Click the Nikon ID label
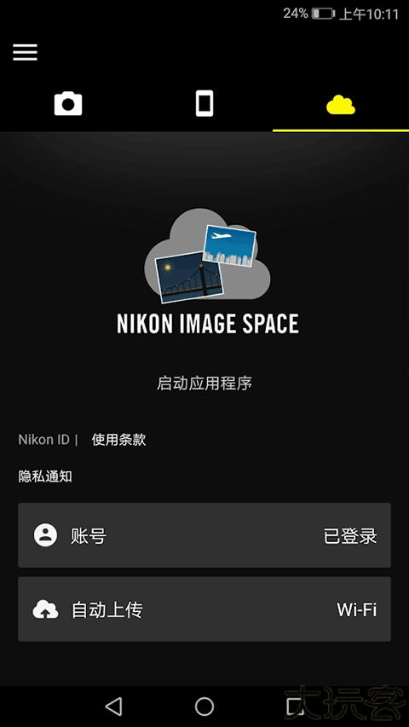409x727 pixels. pos(44,440)
